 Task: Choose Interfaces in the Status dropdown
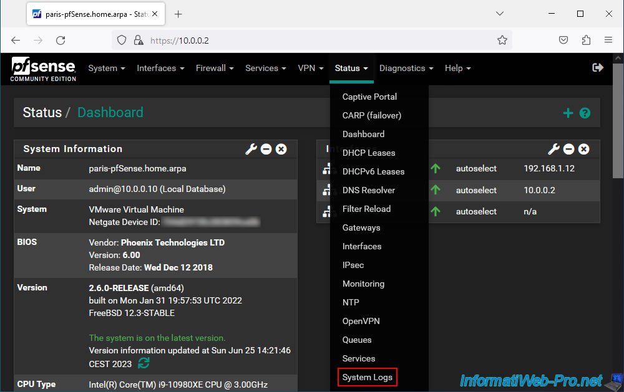[x=362, y=247]
